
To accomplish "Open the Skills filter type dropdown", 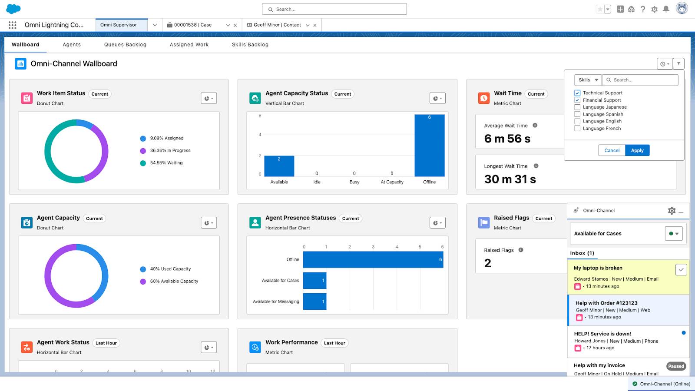I will 588,80.
